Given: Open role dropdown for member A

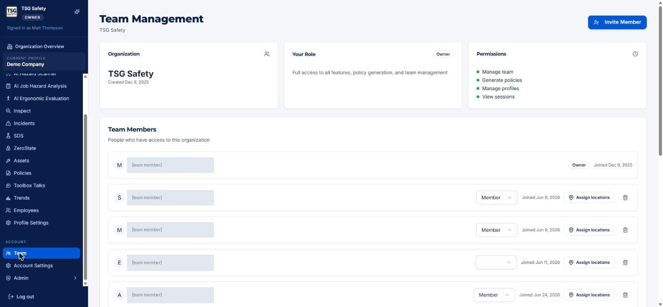Looking at the screenshot, I should click(x=494, y=295).
